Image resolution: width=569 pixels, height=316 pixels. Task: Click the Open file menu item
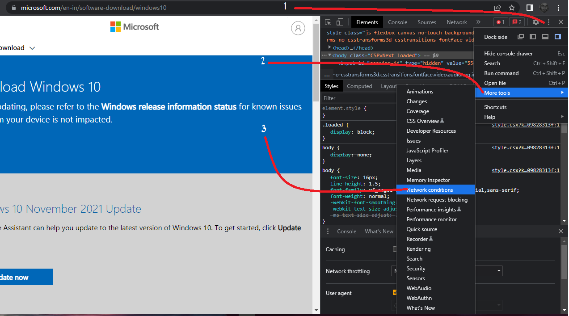tap(521, 83)
